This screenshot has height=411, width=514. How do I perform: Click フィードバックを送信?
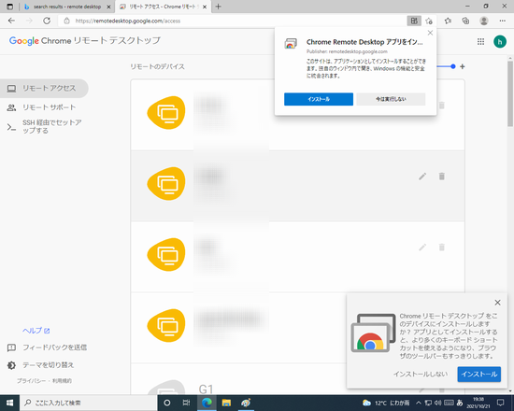pyautogui.click(x=47, y=347)
